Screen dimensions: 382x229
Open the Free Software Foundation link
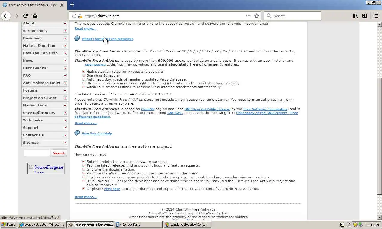[x=265, y=109]
